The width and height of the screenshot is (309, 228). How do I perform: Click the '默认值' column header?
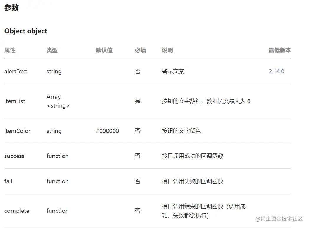[x=104, y=50]
